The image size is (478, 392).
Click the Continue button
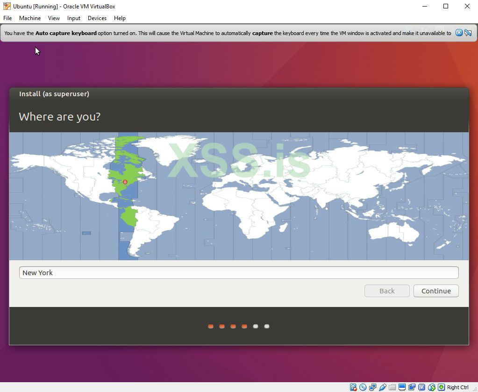click(436, 291)
